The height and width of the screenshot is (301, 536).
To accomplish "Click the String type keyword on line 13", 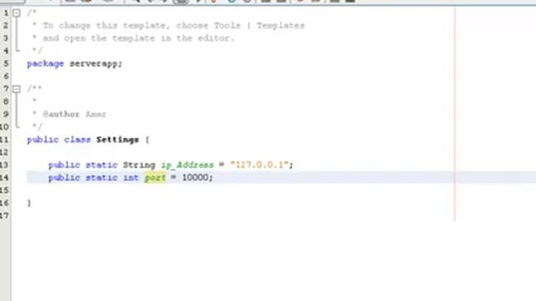I will 139,166.
